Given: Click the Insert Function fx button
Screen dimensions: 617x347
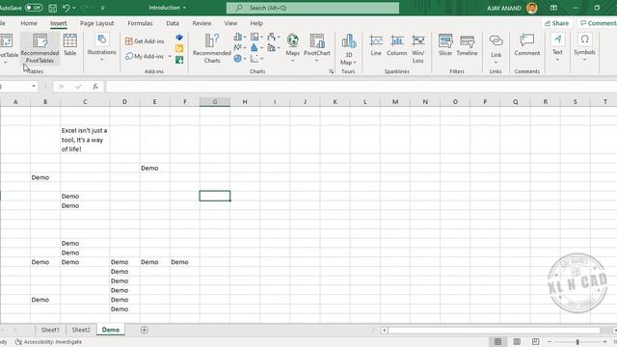Looking at the screenshot, I should (x=95, y=87).
